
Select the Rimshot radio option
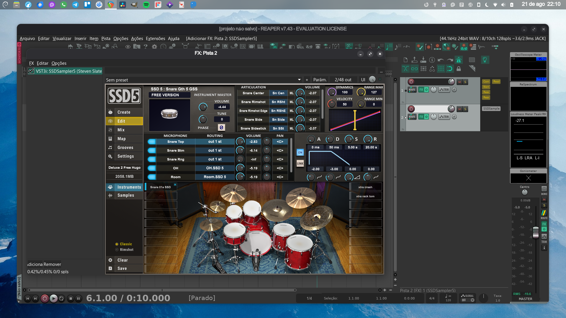(117, 250)
